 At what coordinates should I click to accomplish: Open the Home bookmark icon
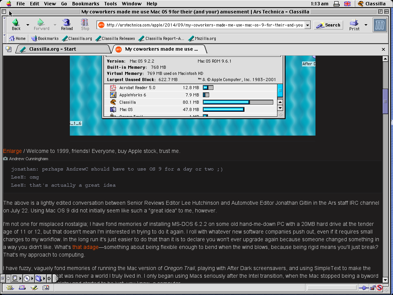tap(17, 38)
